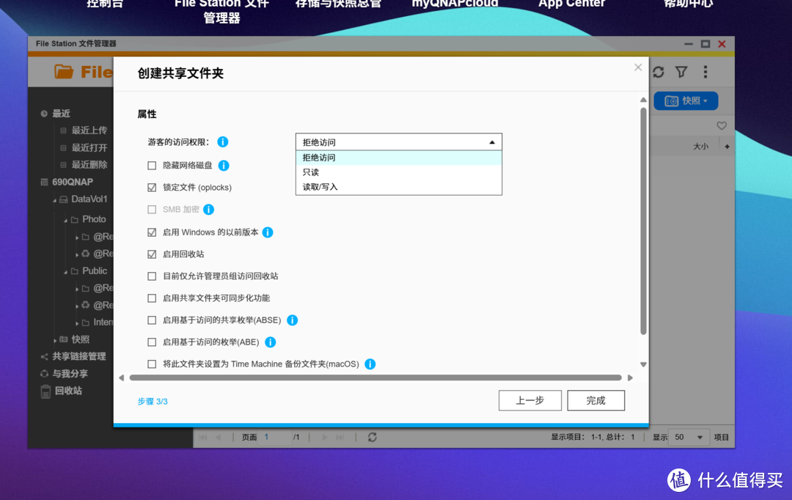Enable Time Machine backup folder option
The height and width of the screenshot is (500, 792).
[152, 364]
